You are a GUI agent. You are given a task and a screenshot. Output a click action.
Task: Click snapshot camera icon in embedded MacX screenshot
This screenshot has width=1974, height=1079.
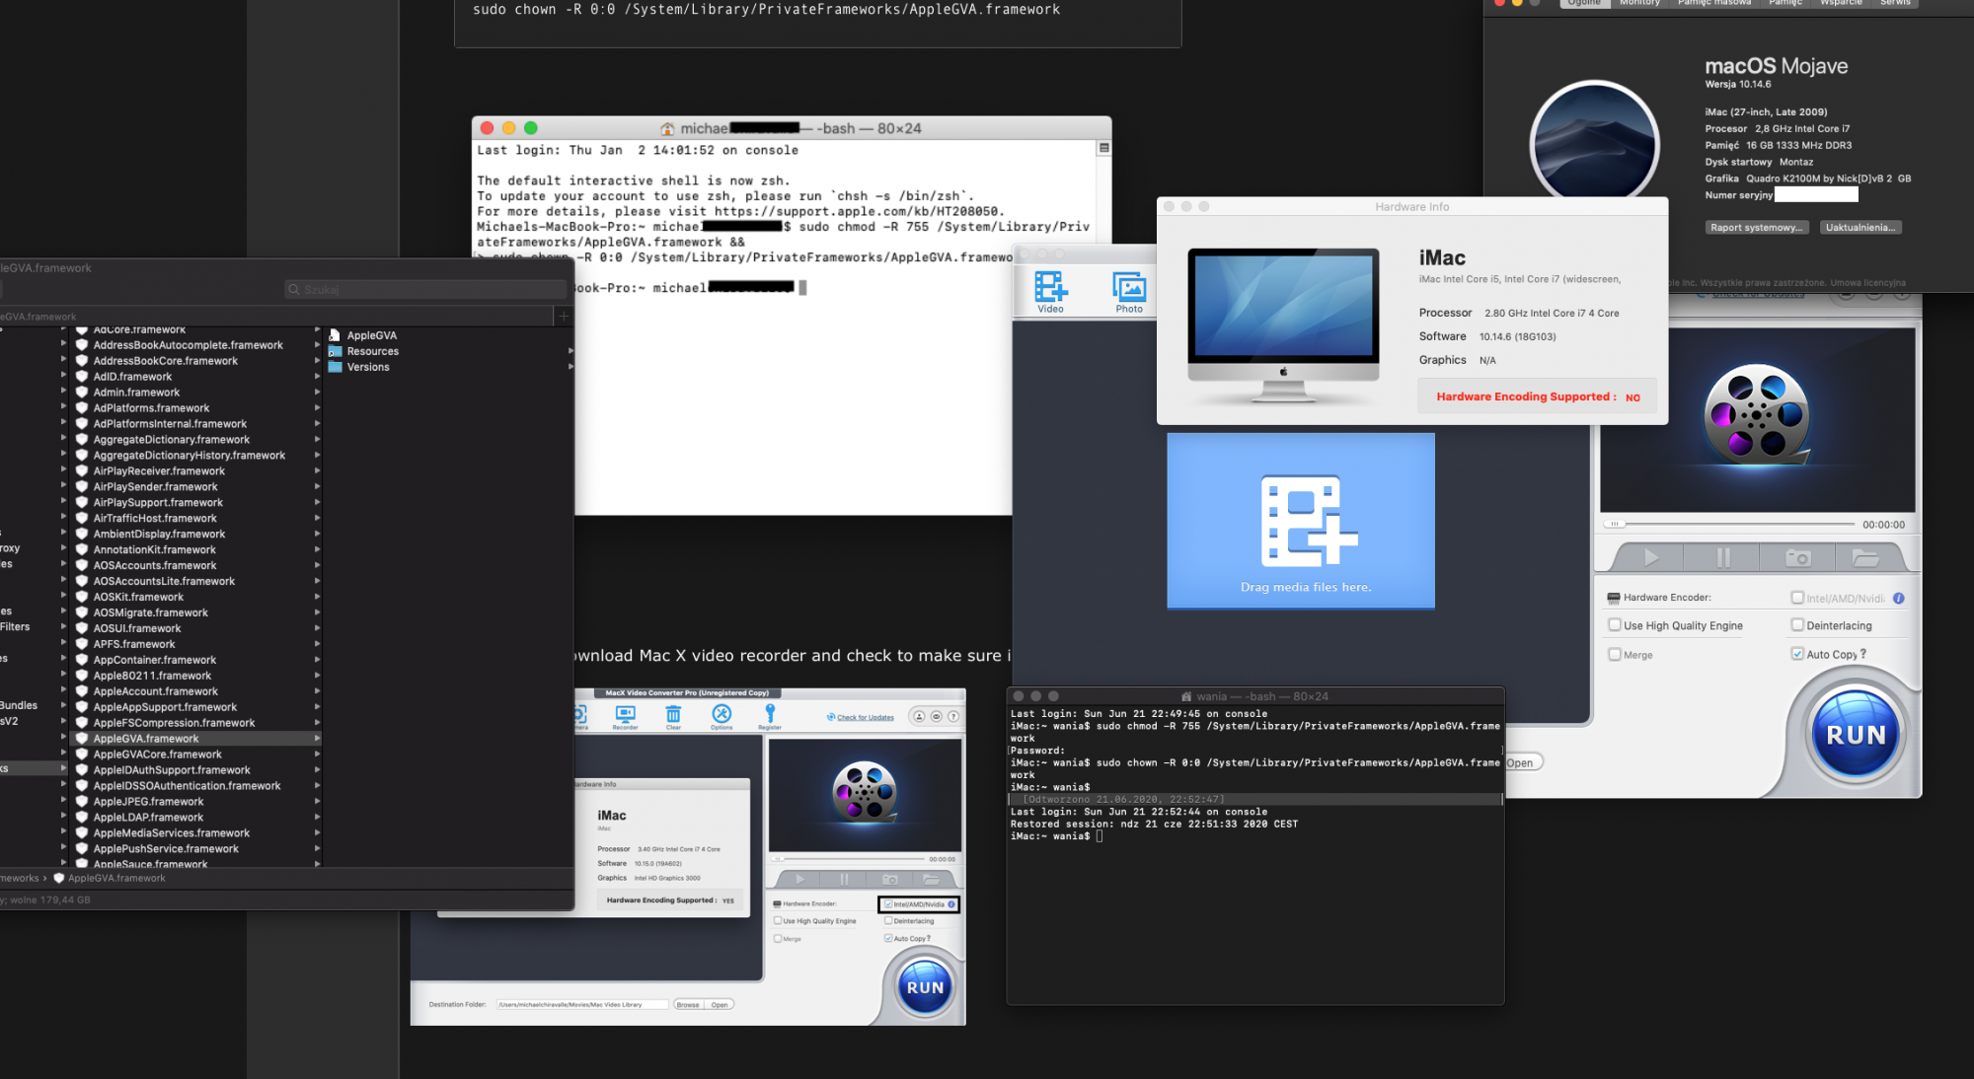(889, 879)
